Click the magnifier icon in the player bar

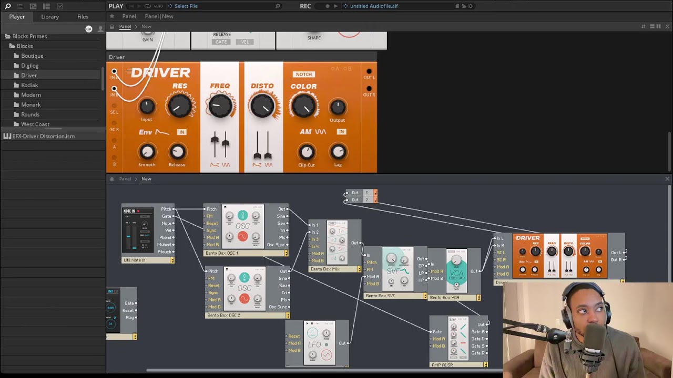point(278,6)
